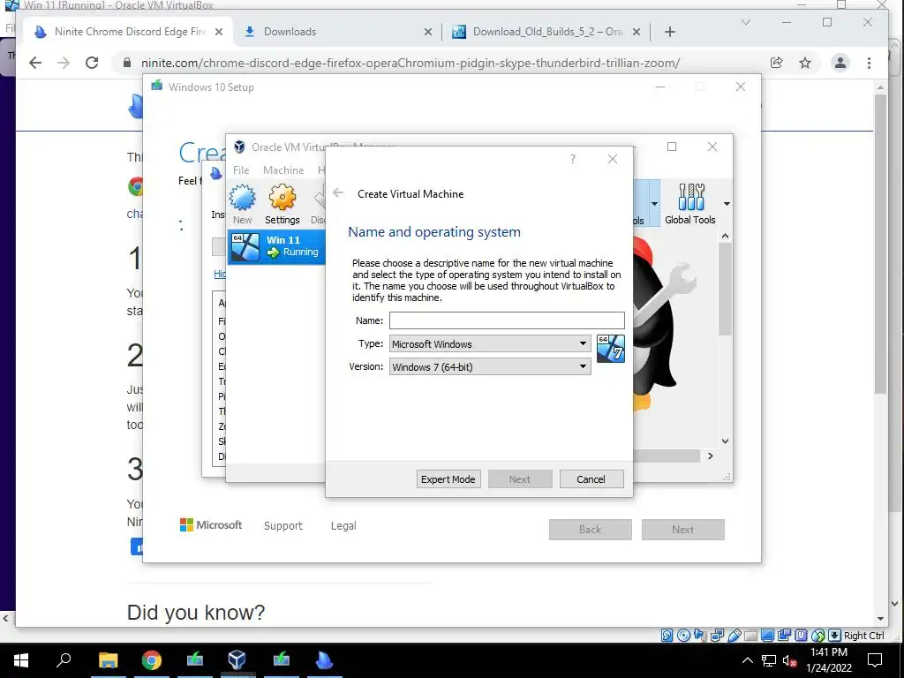
Task: Open the Machine menu in VirtualBox Manager
Action: [283, 170]
